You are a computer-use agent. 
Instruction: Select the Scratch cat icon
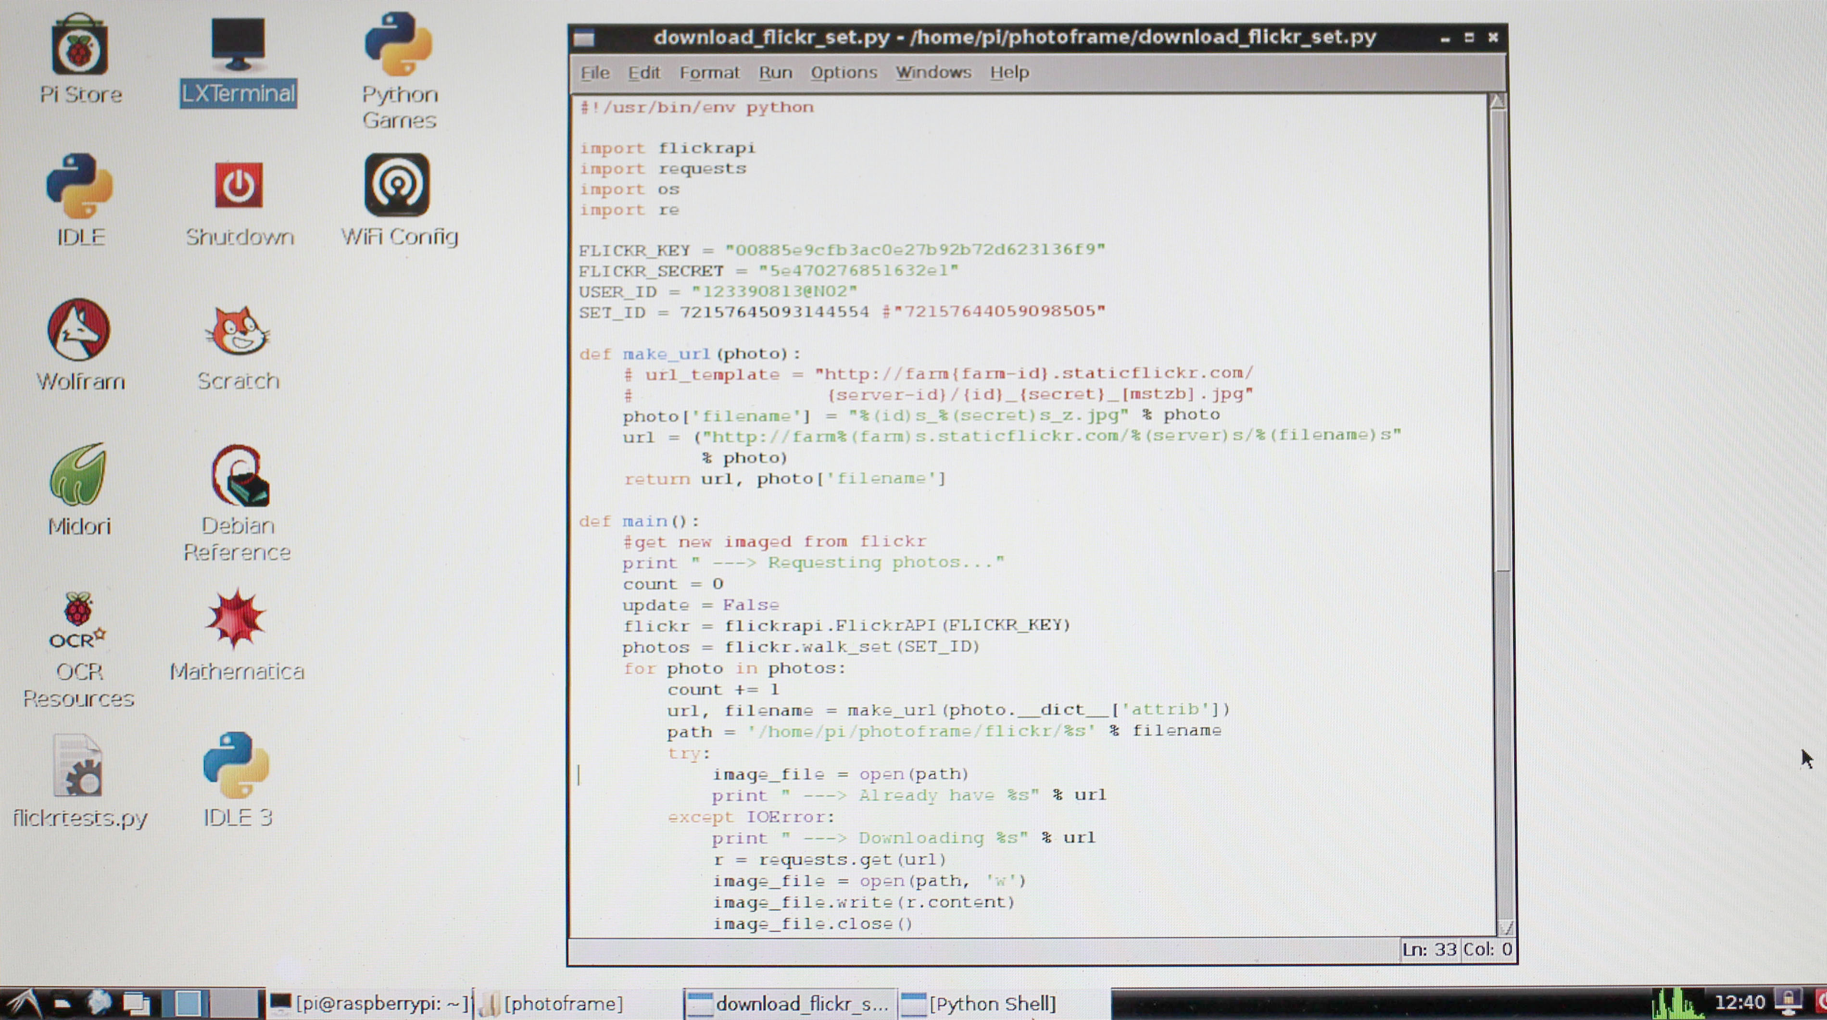pyautogui.click(x=238, y=331)
